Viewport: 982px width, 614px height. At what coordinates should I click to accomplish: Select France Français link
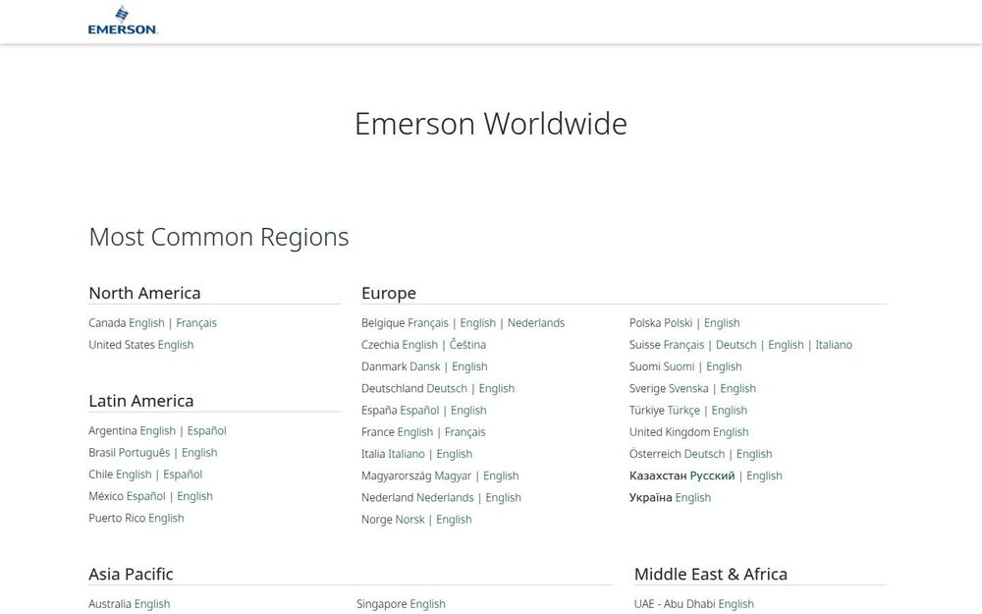tap(464, 432)
